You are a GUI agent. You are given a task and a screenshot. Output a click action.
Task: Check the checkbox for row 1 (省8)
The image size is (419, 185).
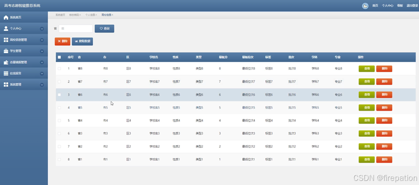click(x=59, y=69)
